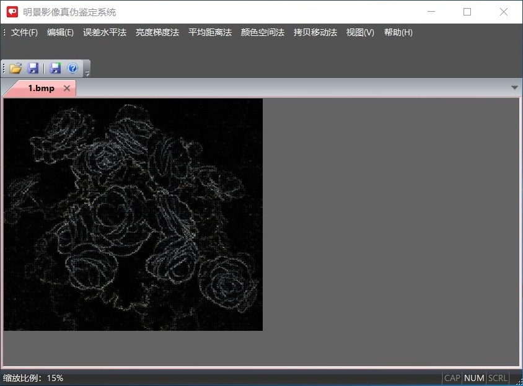
Task: Toggle the CAP indicator in the status bar
Action: 452,378
